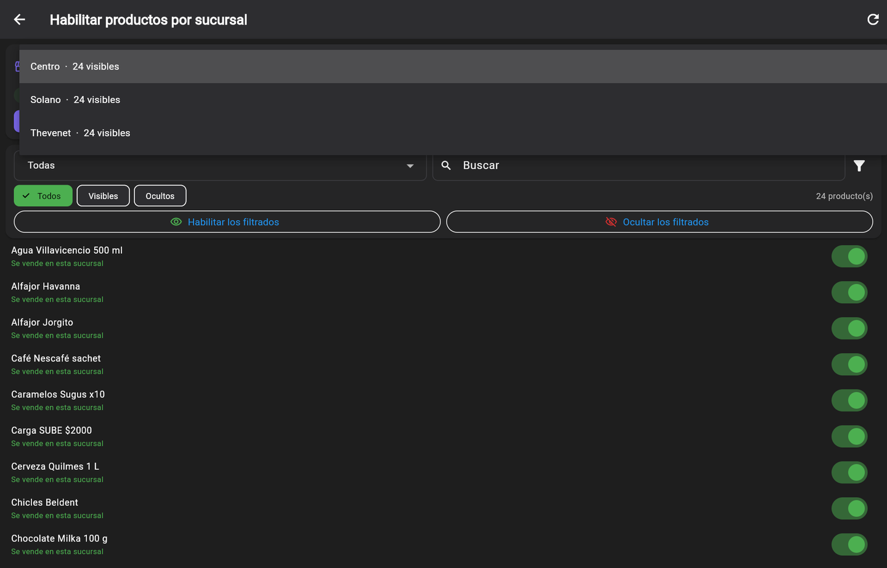This screenshot has width=887, height=568.
Task: Click Ocultar los filtrados button
Action: [x=660, y=222]
